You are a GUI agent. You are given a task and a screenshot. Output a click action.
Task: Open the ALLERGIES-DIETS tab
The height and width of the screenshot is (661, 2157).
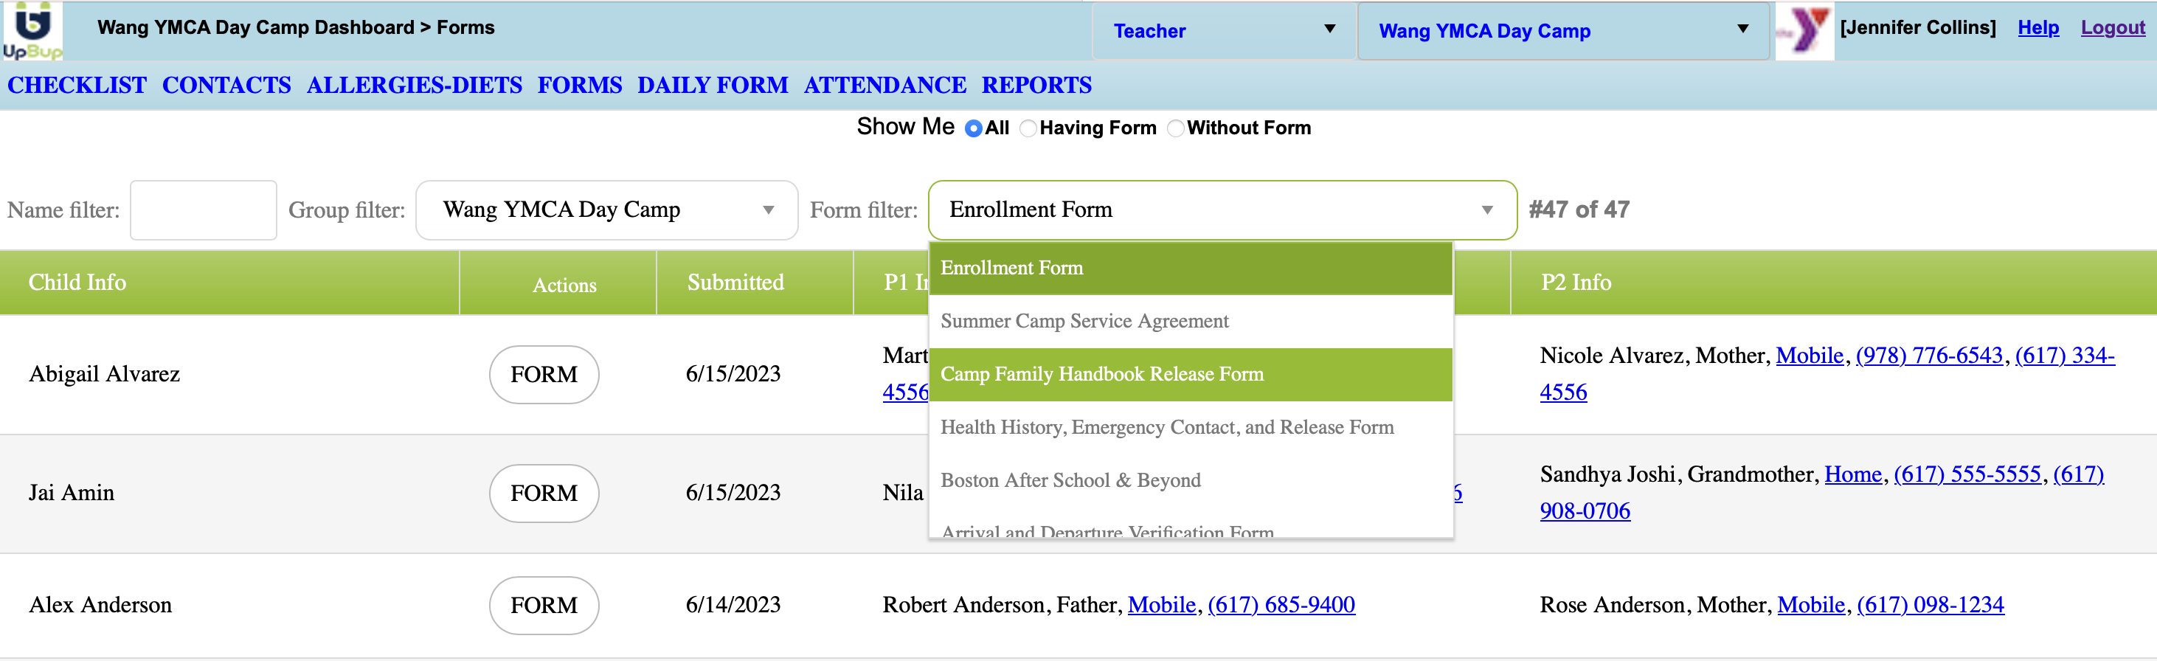414,86
